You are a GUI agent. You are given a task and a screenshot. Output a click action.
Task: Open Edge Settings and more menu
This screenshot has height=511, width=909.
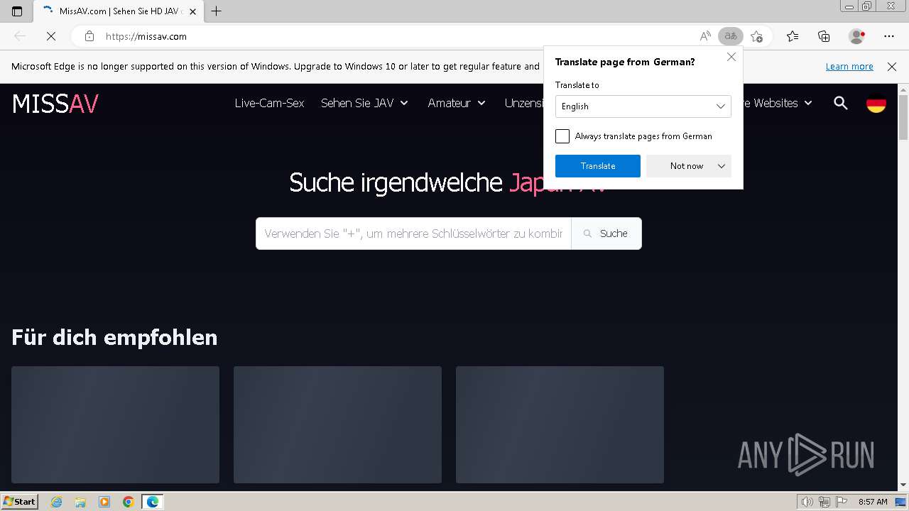tap(889, 36)
